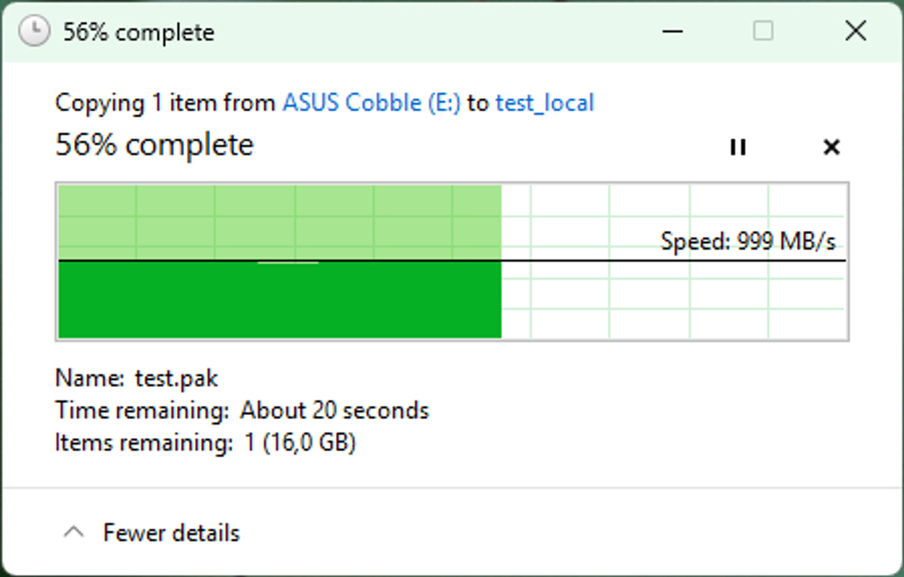Click the test.pak file name
904x577 pixels.
pos(177,379)
